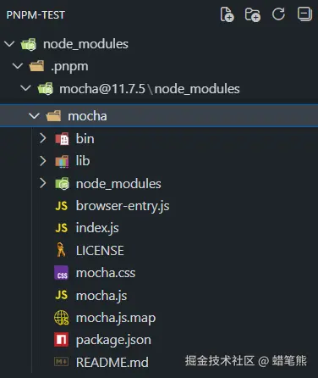
Task: Click the LICENSE key icon
Action: click(x=61, y=250)
